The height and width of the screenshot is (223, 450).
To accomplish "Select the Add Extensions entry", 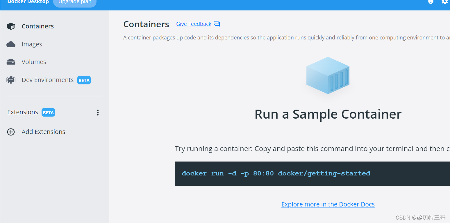I will [43, 132].
